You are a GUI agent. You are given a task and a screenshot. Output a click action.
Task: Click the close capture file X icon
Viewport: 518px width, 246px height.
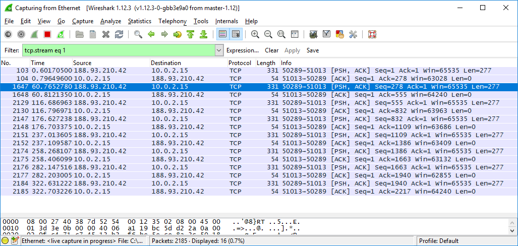click(x=106, y=34)
